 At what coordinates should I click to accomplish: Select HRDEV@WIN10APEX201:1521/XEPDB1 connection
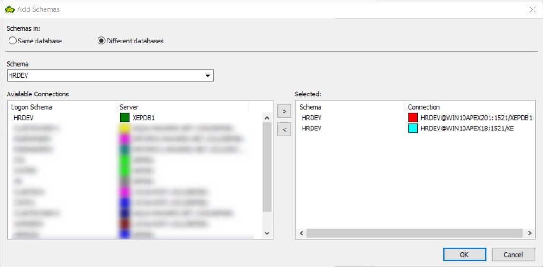tap(477, 118)
